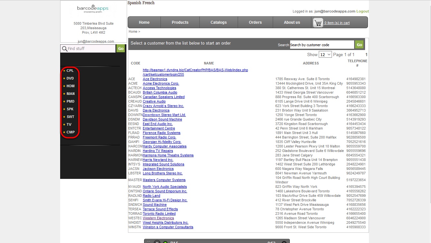The height and width of the screenshot is (243, 431).
Task: Select customer Ontario Sound Emporium Inc.
Action: click(165, 191)
